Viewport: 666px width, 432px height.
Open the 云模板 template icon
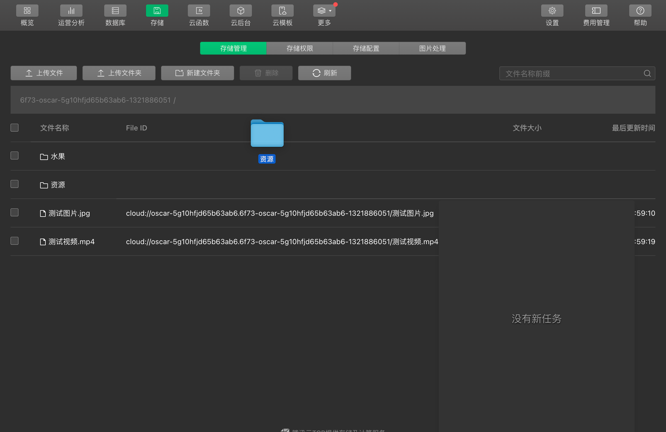pos(282,11)
